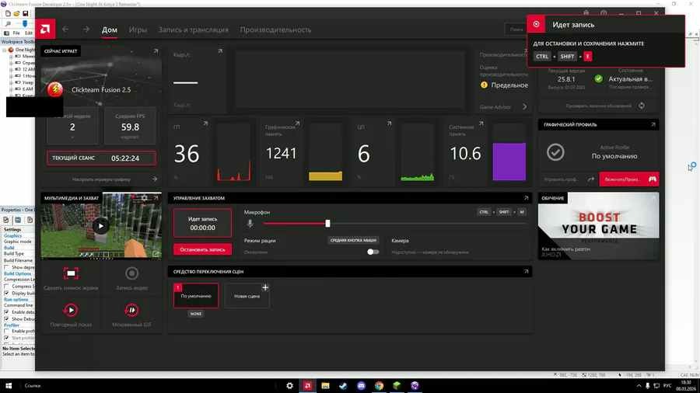Go forward with the right arrow
Screen dimensions: 700x393
[x=86, y=30]
